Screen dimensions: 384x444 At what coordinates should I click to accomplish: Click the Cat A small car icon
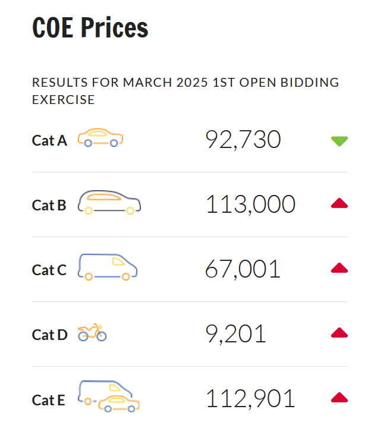click(x=100, y=138)
